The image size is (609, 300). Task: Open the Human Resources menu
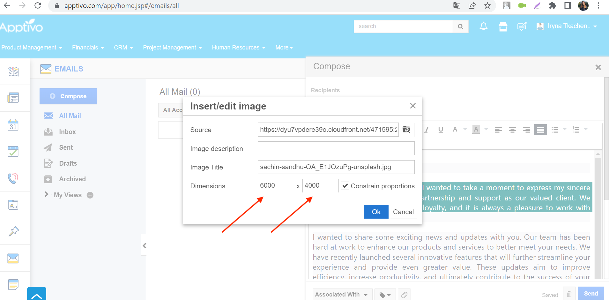coord(239,48)
